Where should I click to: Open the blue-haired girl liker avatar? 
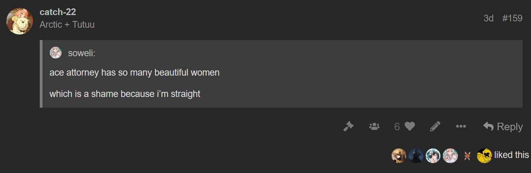[x=433, y=156]
